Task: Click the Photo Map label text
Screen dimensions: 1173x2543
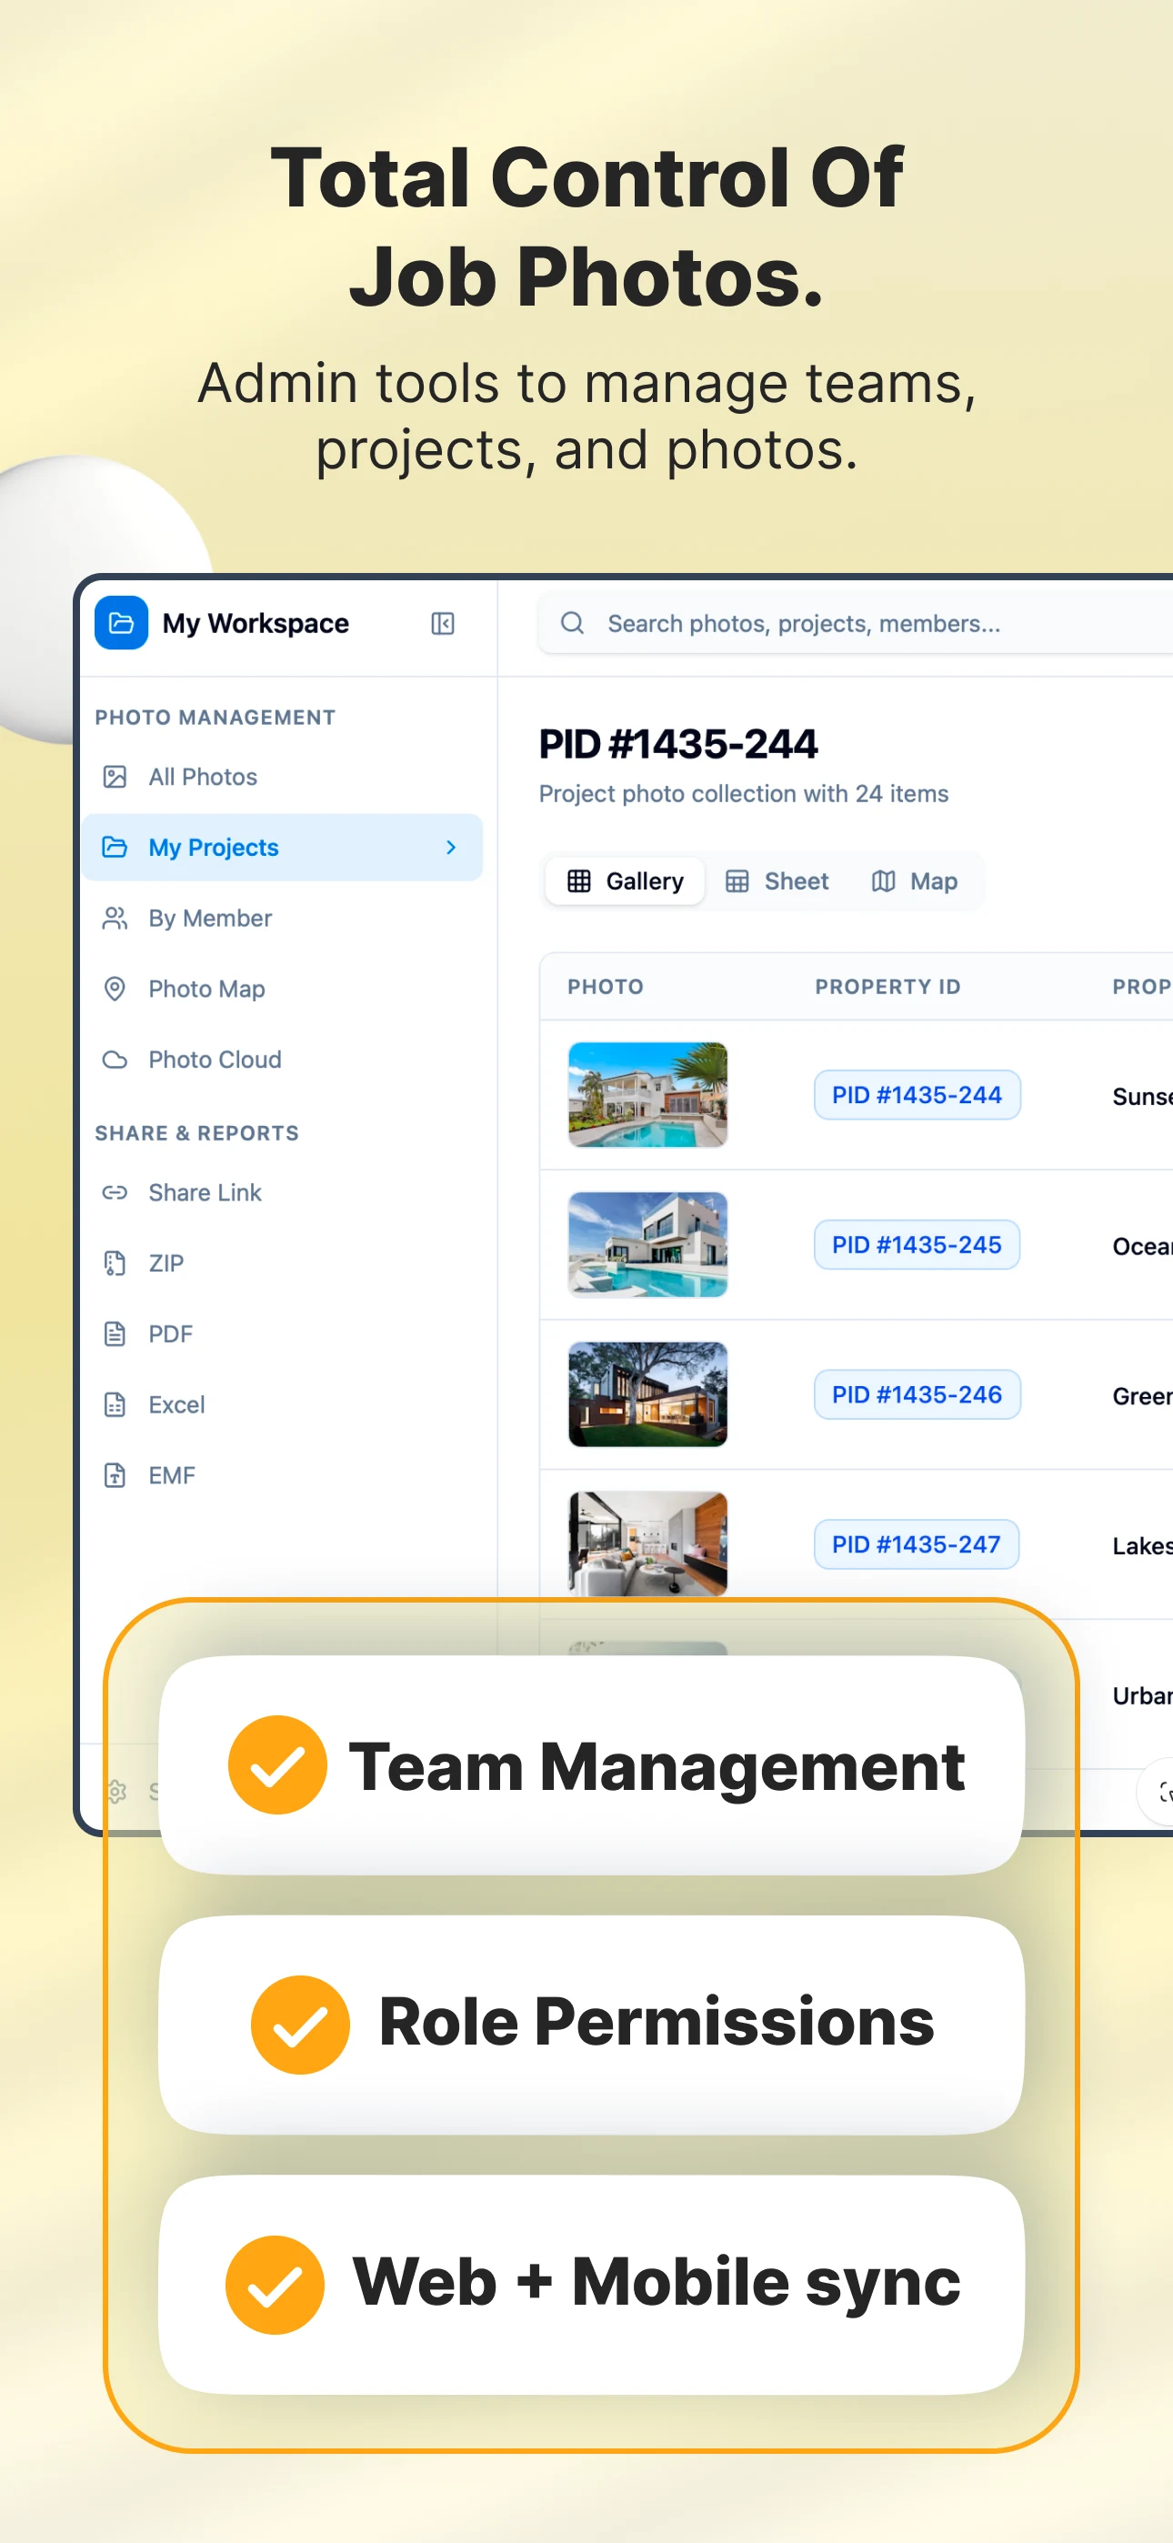Action: 207,990
